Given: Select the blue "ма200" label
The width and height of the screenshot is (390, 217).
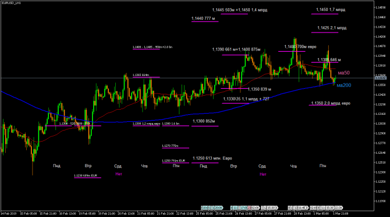Looking at the screenshot, I should [x=344, y=85].
